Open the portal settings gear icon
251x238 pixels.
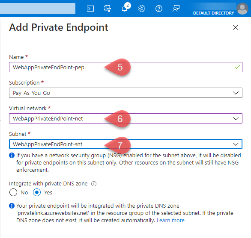[x=142, y=9]
